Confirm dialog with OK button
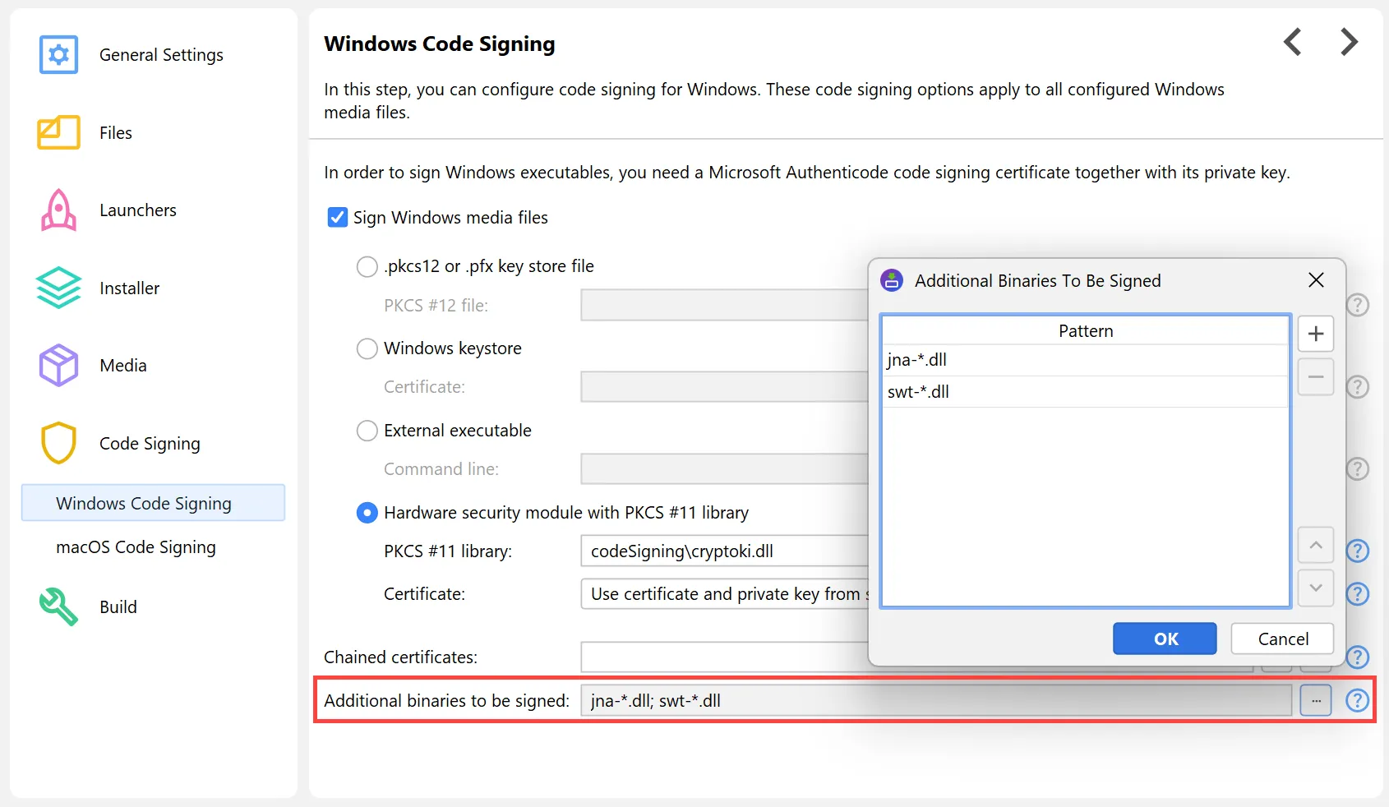Image resolution: width=1389 pixels, height=807 pixels. [x=1165, y=639]
